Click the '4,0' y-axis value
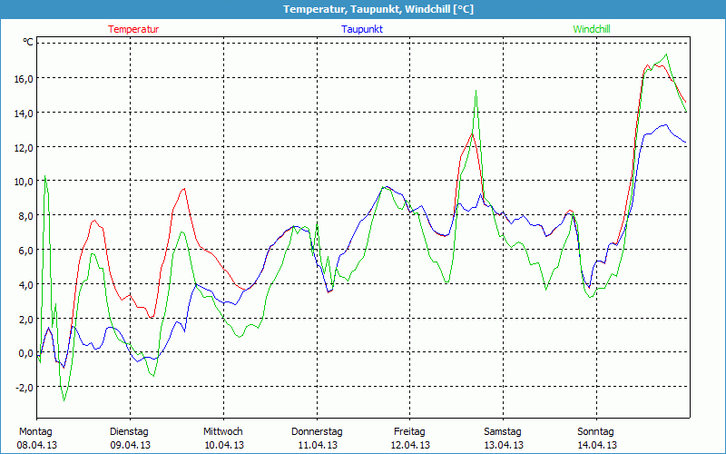Viewport: 726px width, 454px height. (x=25, y=284)
